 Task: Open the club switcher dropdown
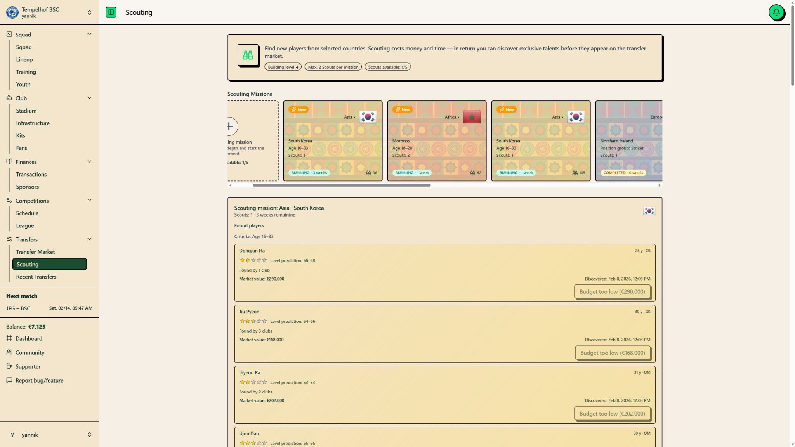[89, 12]
